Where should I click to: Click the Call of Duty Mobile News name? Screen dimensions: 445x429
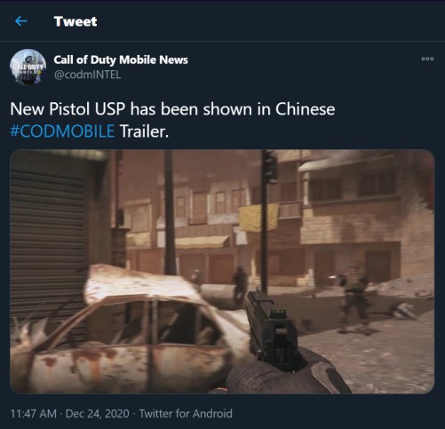tap(121, 60)
